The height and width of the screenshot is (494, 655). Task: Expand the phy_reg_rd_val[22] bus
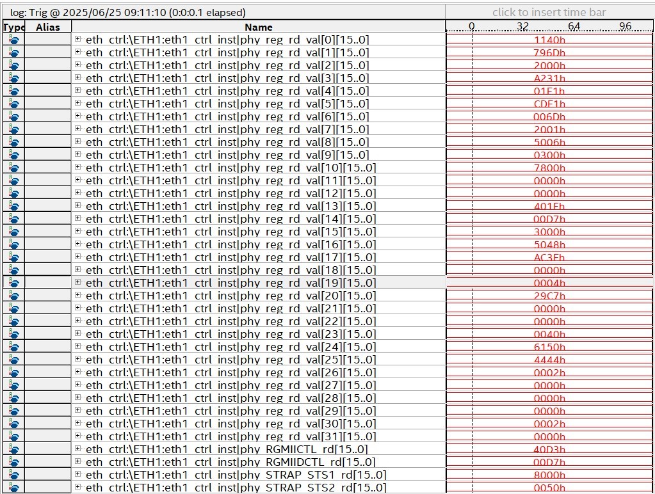(77, 321)
